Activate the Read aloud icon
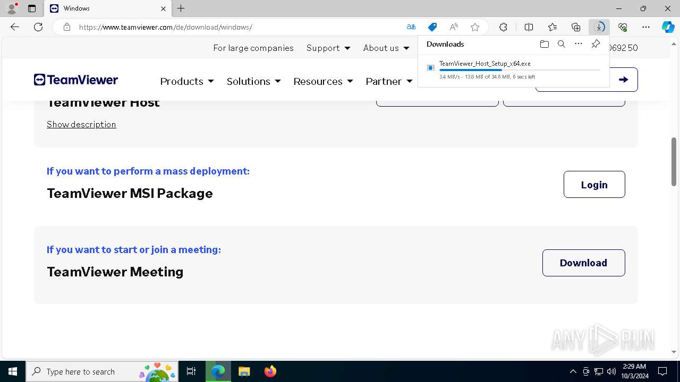Image resolution: width=680 pixels, height=382 pixels. coord(454,27)
